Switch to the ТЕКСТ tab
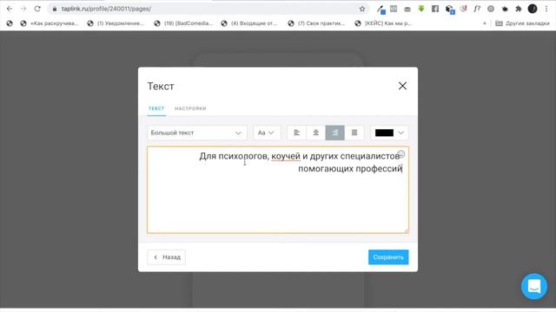 pyautogui.click(x=156, y=108)
